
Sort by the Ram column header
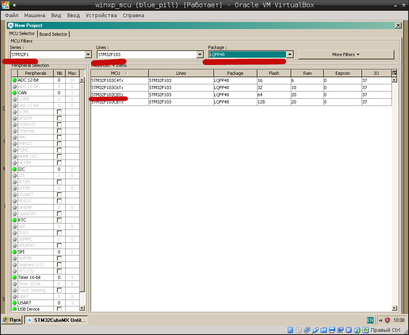(307, 73)
